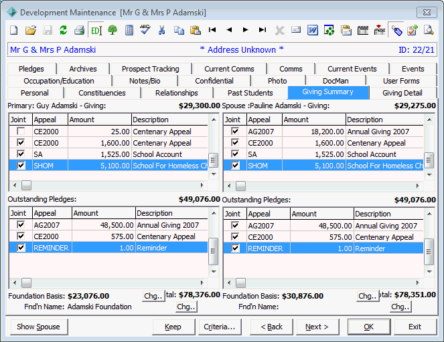Click the < Back button
Screen dimensions: 444x342
(x=271, y=327)
